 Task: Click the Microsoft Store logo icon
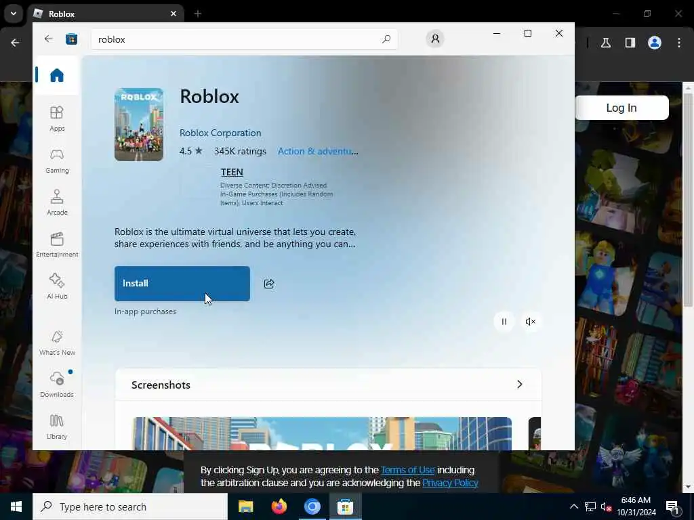point(71,39)
